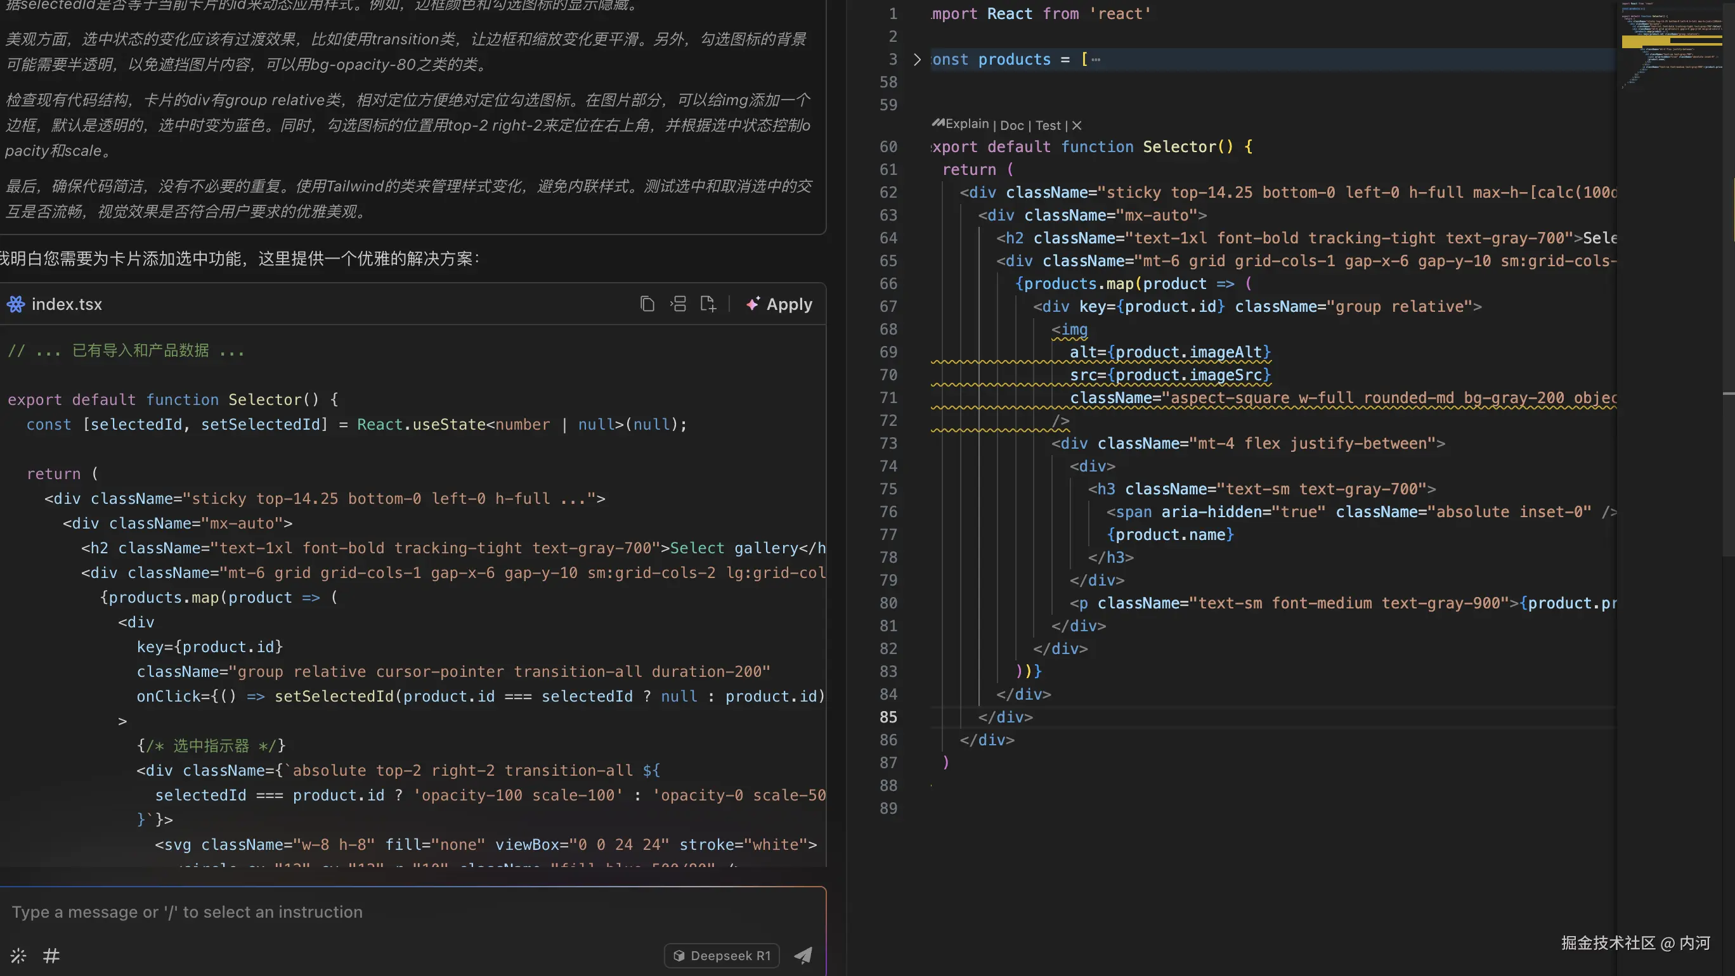Click the Explain code lens action

pyautogui.click(x=966, y=124)
